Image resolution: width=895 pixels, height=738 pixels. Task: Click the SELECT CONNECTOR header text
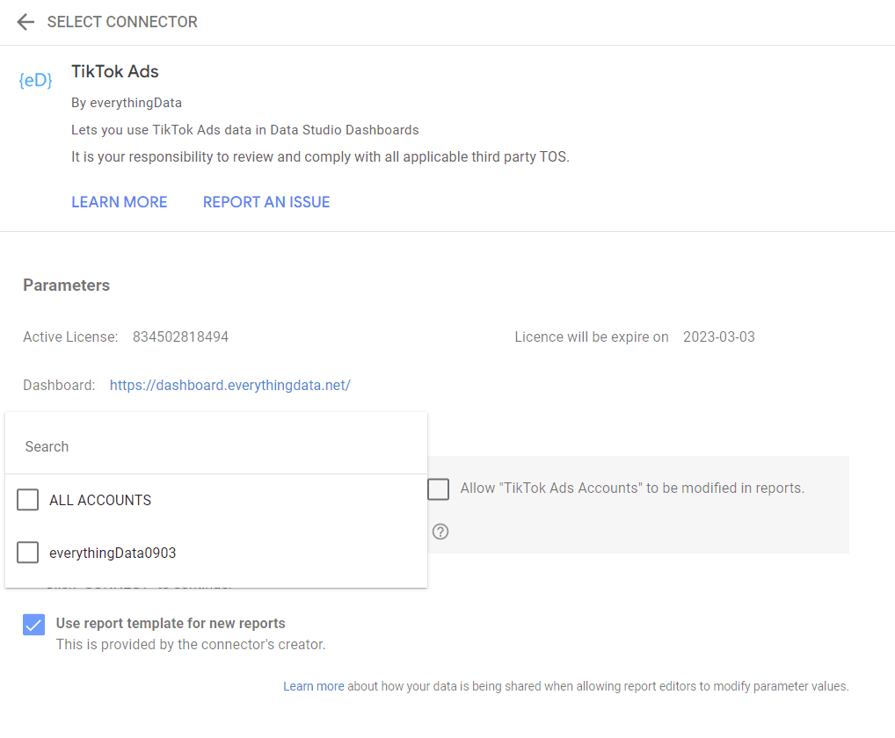click(x=122, y=22)
